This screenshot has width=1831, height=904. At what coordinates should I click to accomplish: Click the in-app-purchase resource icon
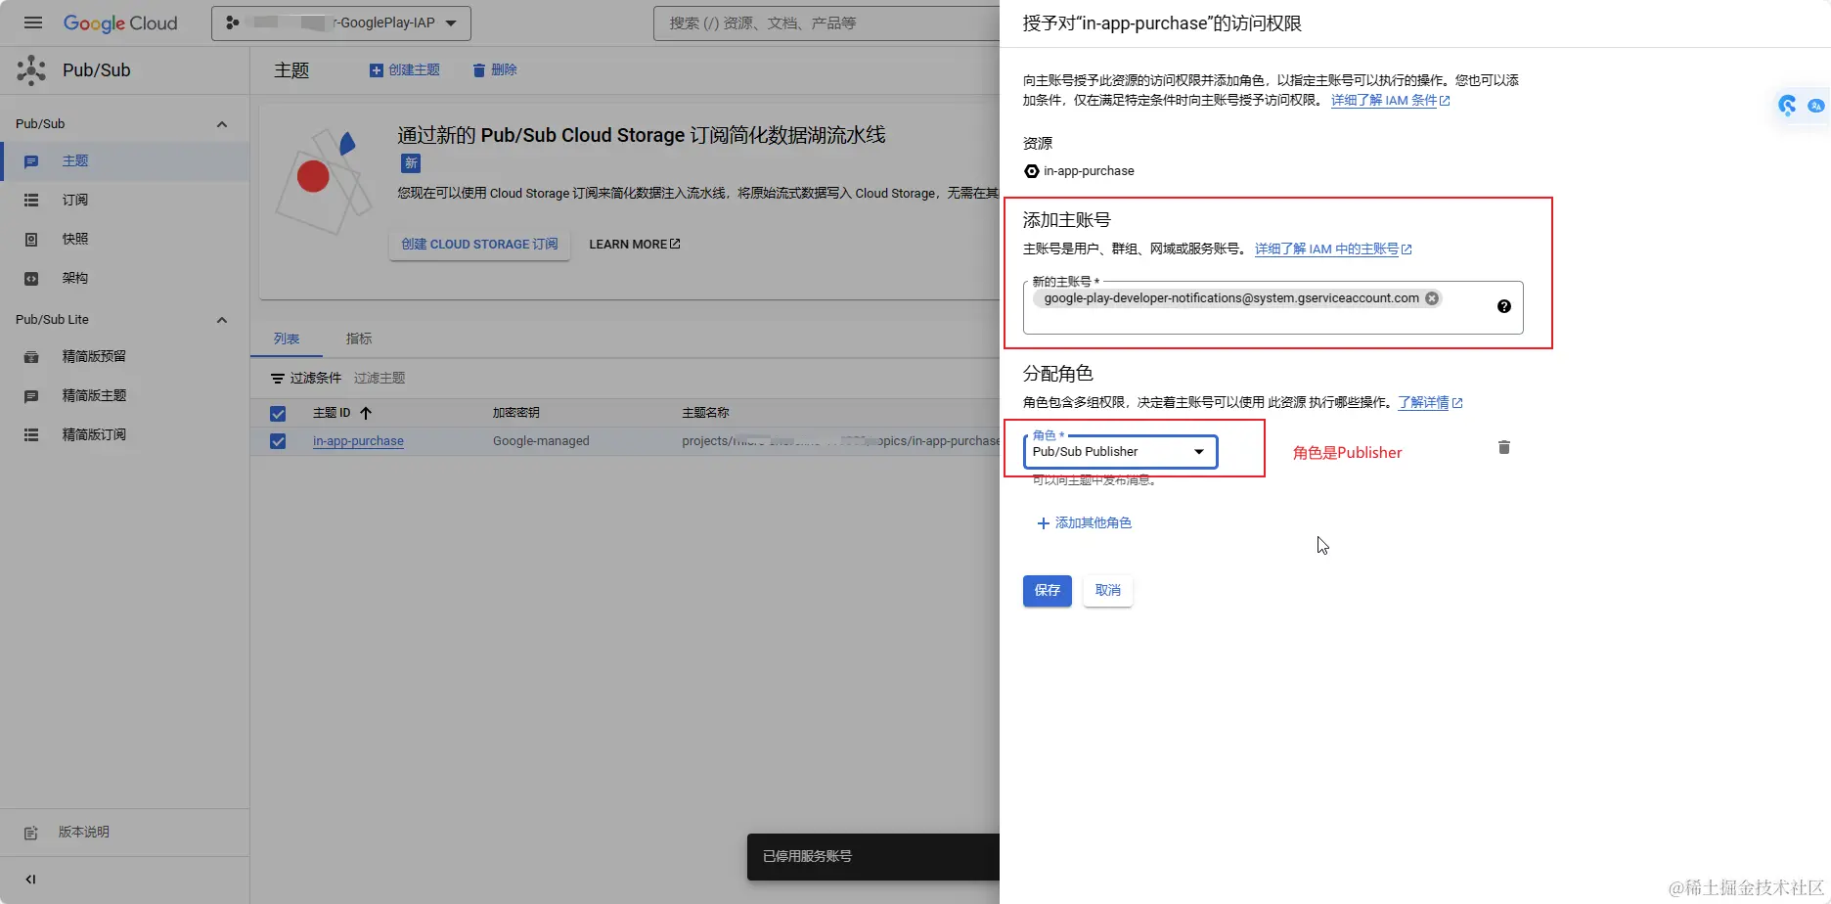pyautogui.click(x=1031, y=171)
